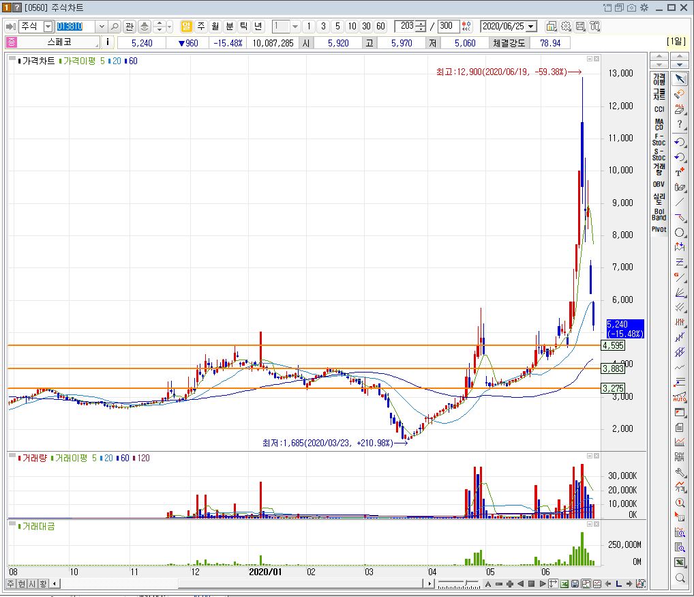
Task: Open the period number dropdown
Action: coord(295,27)
